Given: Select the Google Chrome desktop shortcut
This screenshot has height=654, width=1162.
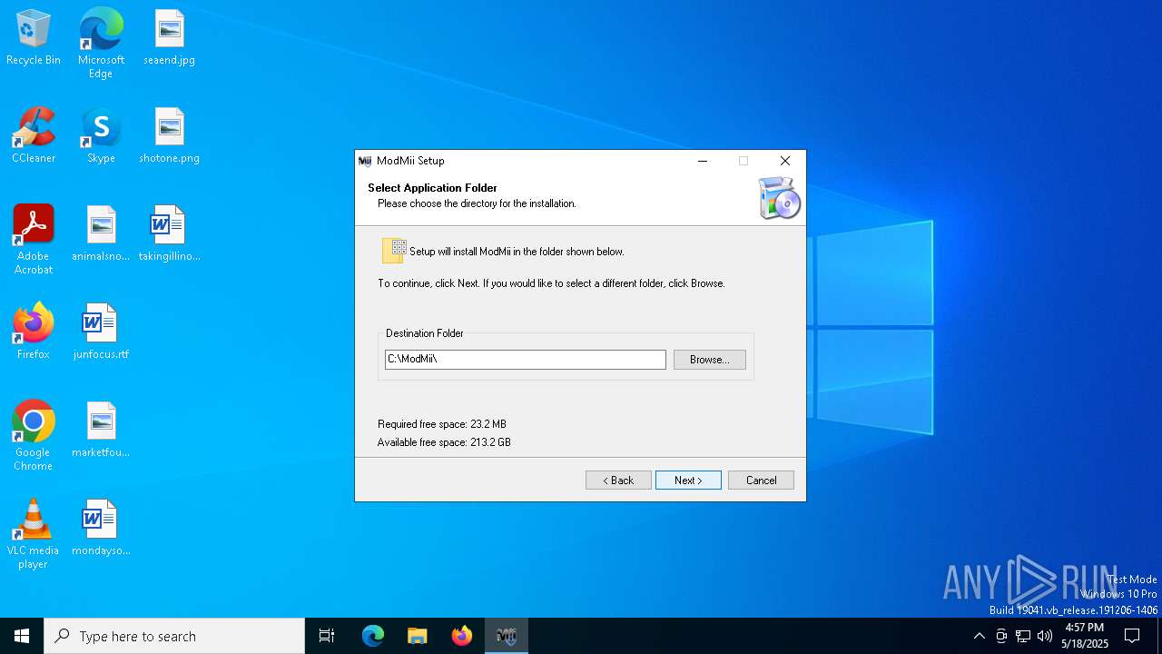Looking at the screenshot, I should 34,436.
